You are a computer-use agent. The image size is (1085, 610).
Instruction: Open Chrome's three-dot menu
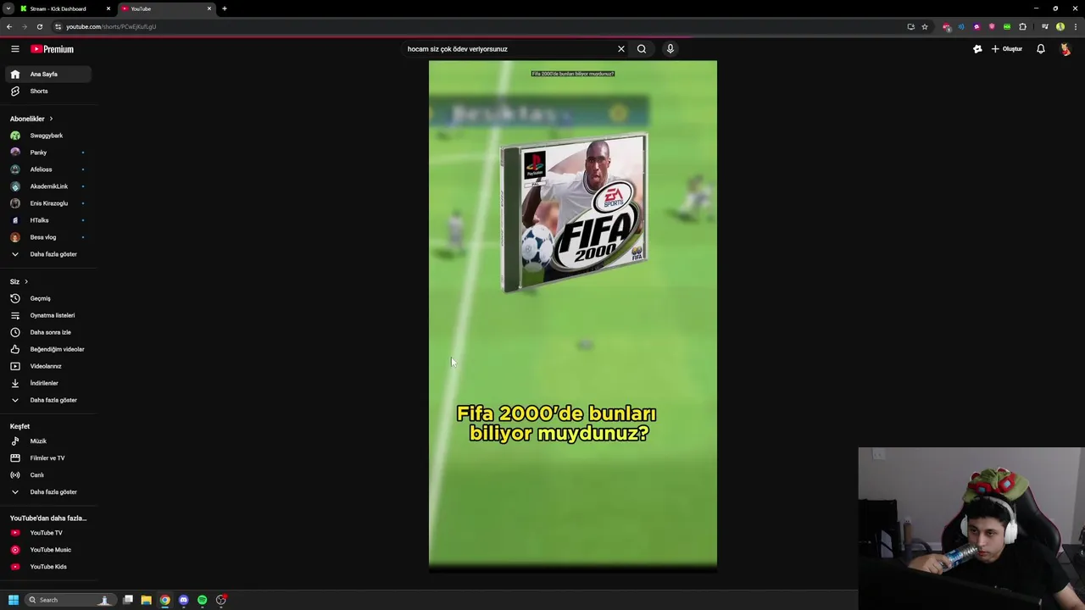pyautogui.click(x=1076, y=26)
